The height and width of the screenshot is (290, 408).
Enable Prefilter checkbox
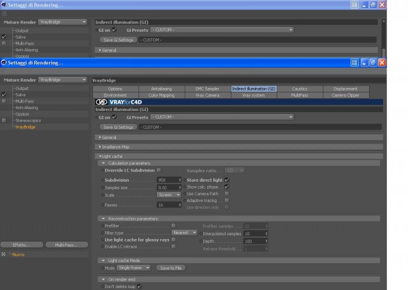(173, 226)
